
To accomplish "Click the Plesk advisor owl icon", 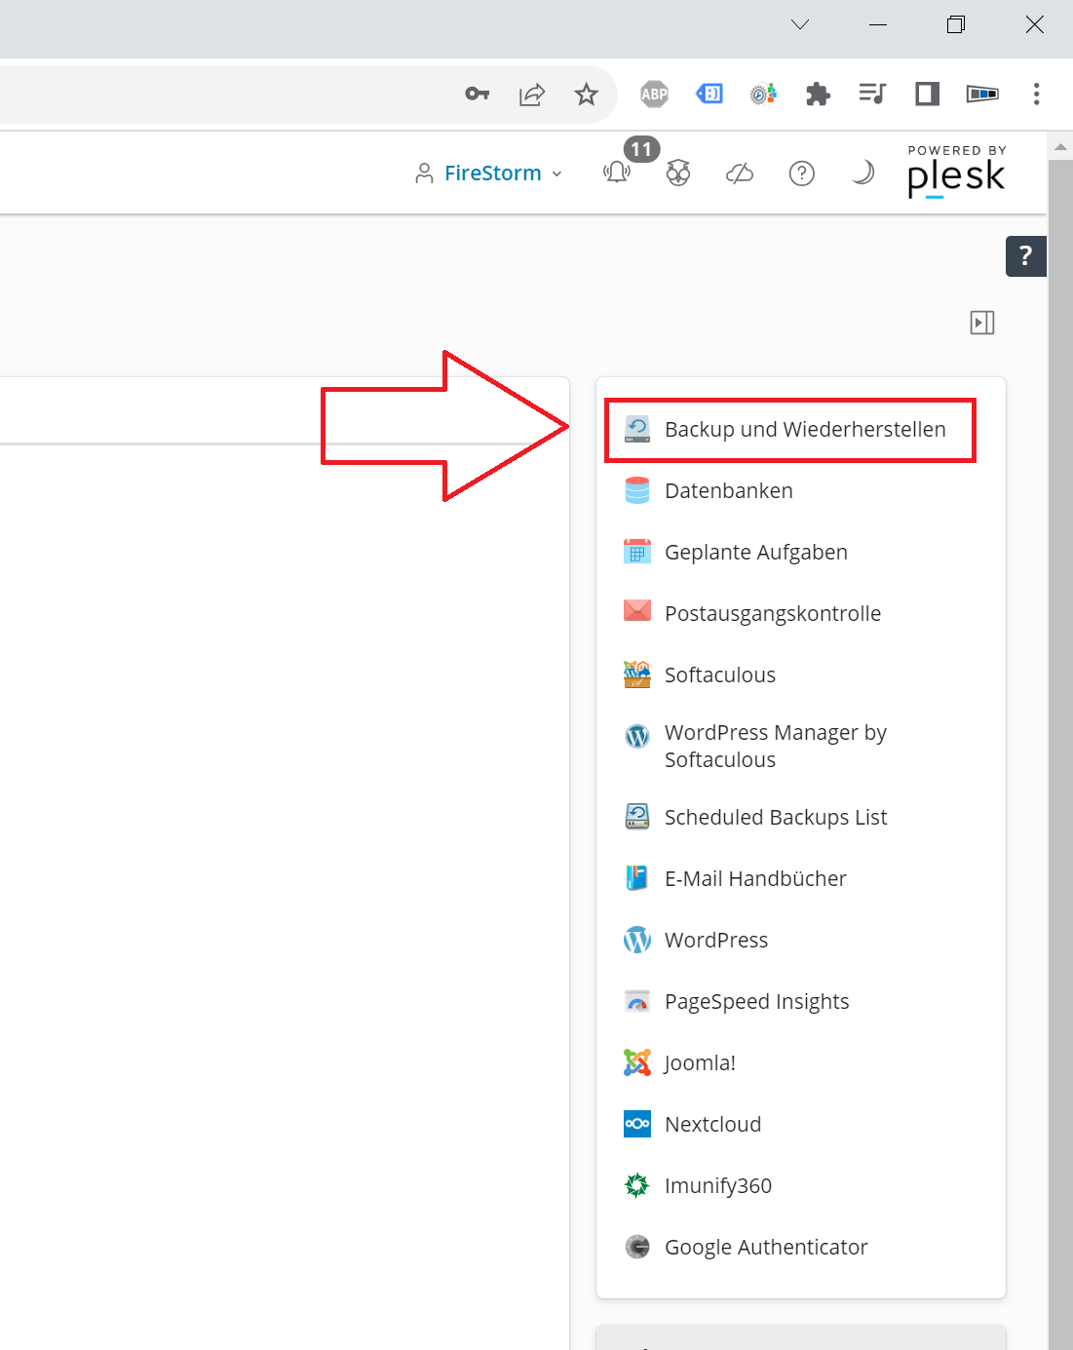I will 678,174.
